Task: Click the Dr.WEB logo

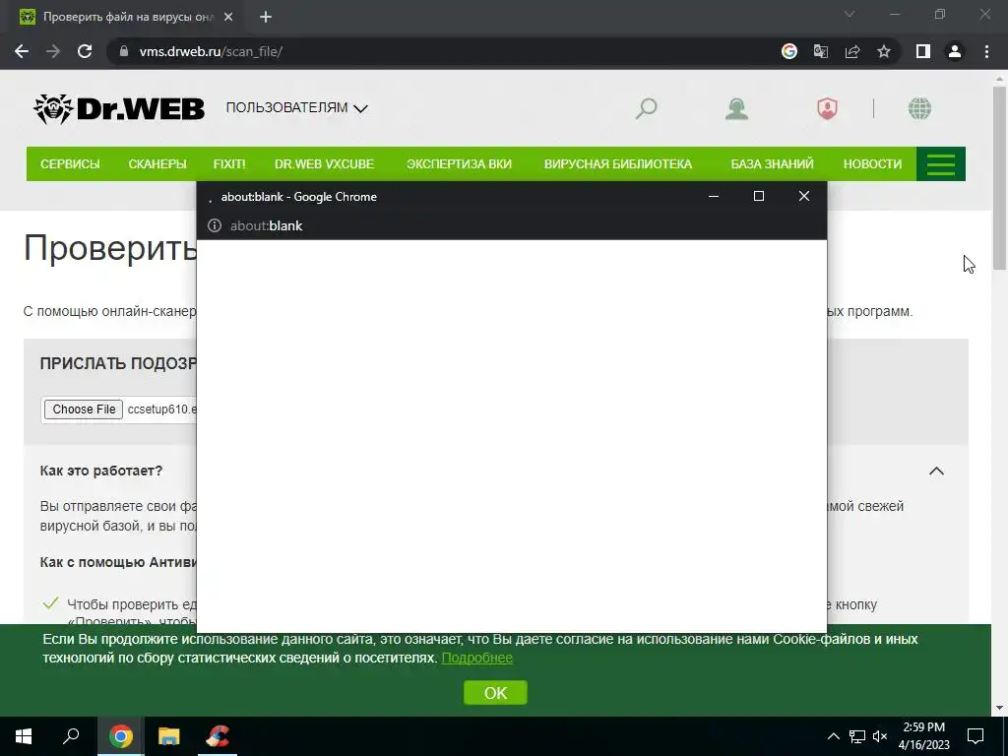Action: pyautogui.click(x=119, y=108)
